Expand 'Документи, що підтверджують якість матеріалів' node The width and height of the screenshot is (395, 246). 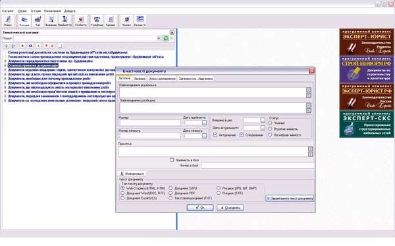click(x=5, y=87)
